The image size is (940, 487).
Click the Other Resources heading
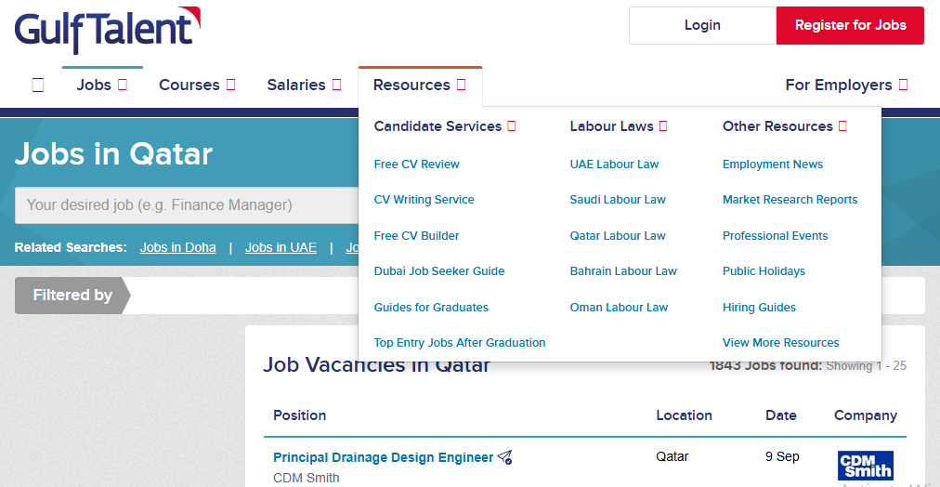[777, 126]
